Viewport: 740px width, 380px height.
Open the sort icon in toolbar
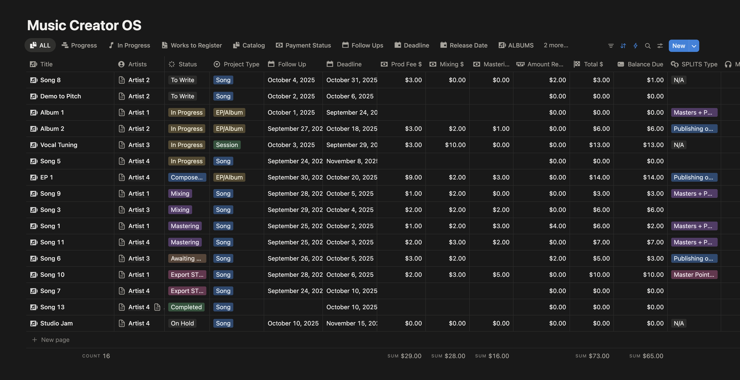[x=623, y=46]
